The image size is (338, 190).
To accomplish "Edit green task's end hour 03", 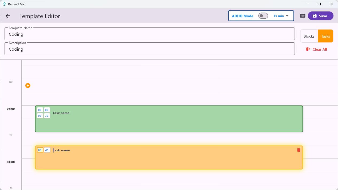I will pyautogui.click(x=40, y=116).
